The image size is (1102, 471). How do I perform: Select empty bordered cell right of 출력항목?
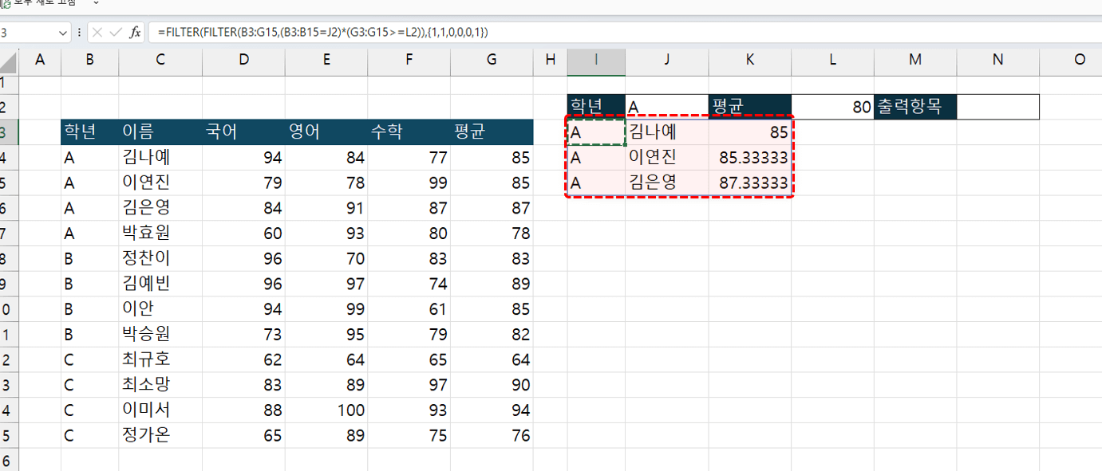point(998,107)
